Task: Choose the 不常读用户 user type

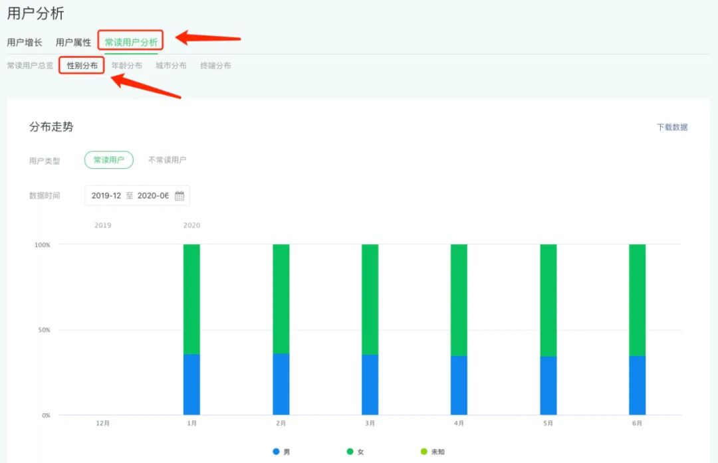Action: pyautogui.click(x=167, y=159)
